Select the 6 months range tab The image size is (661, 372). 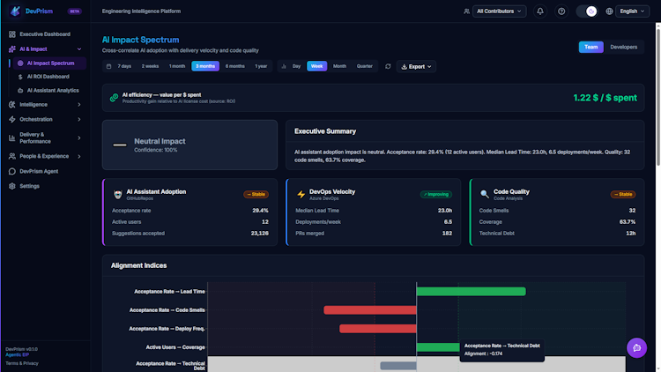(234, 66)
